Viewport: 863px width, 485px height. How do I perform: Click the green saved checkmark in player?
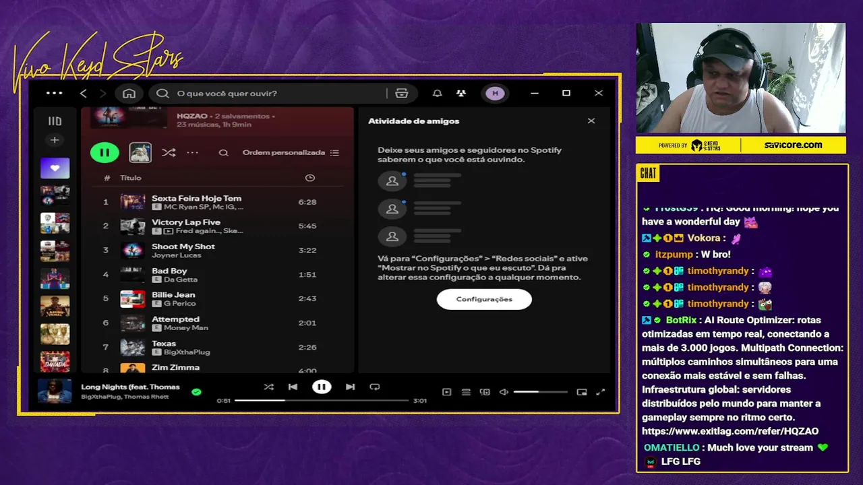196,391
